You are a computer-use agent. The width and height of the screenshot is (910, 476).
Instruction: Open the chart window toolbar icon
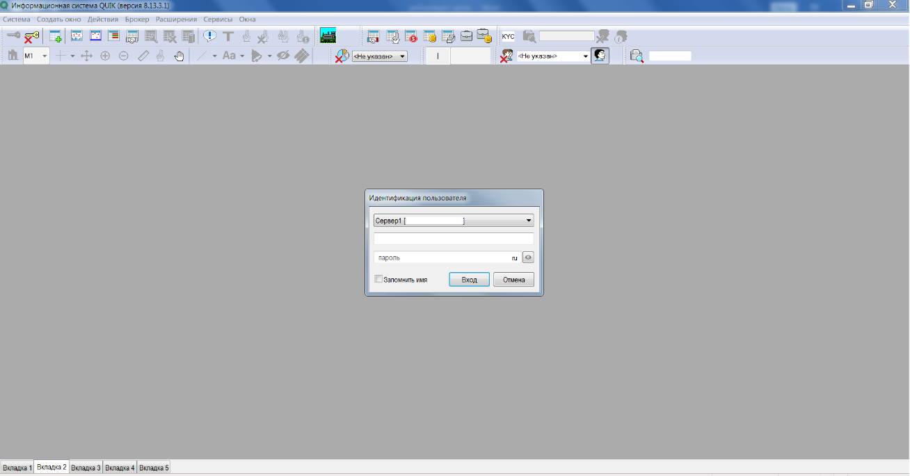pos(77,35)
